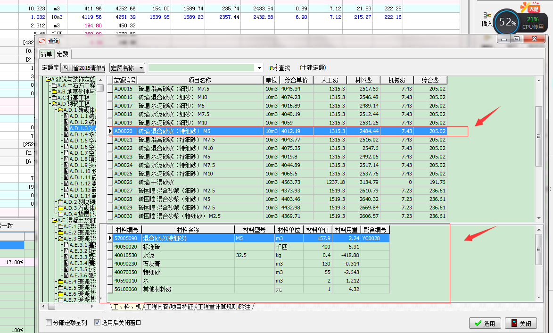Click folder icon of A.A 土石方工程

click(54, 85)
